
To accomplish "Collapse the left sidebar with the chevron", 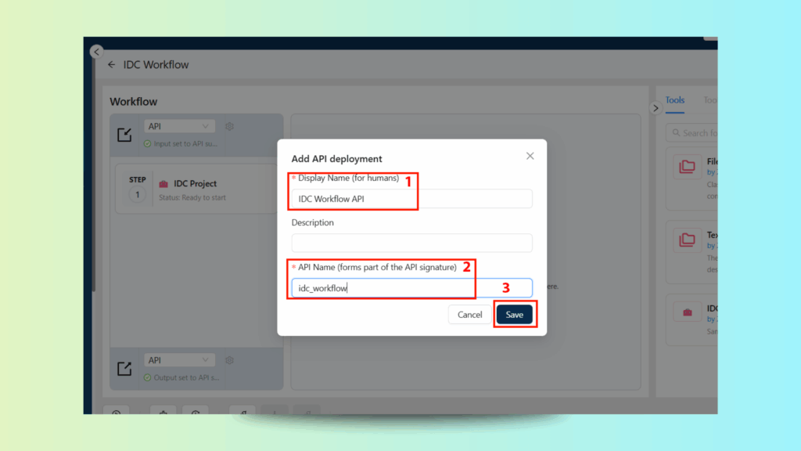I will [97, 52].
